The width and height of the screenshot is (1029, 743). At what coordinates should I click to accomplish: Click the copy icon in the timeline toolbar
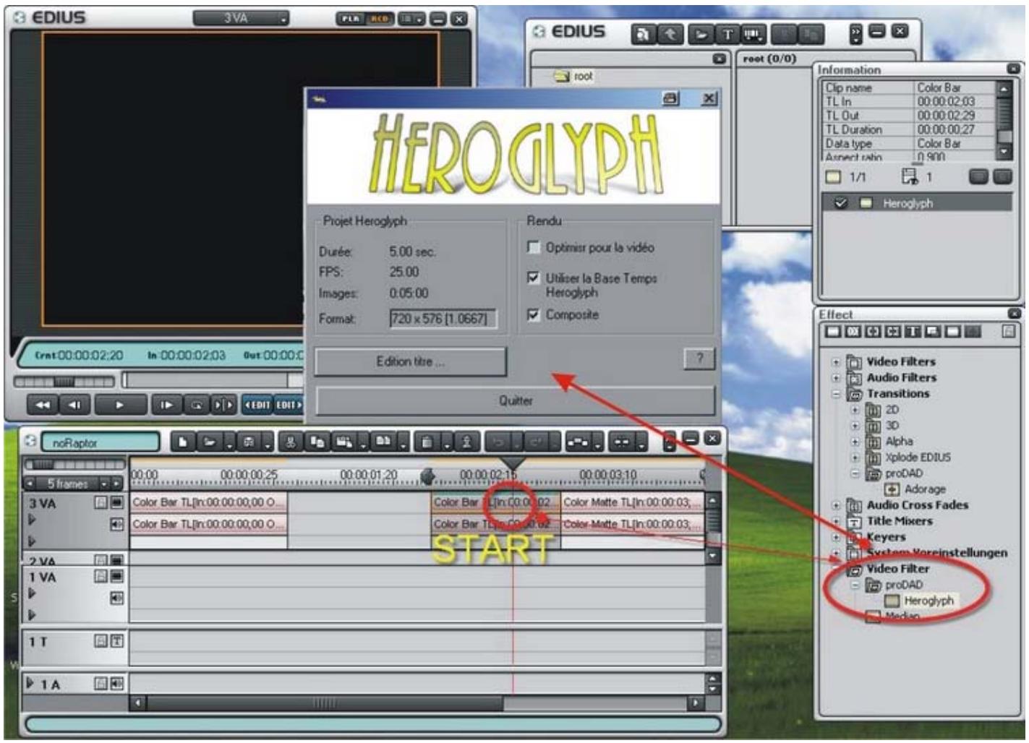(317, 441)
